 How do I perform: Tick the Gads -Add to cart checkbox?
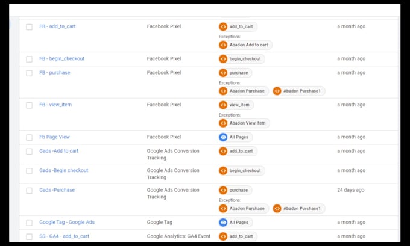(x=30, y=152)
